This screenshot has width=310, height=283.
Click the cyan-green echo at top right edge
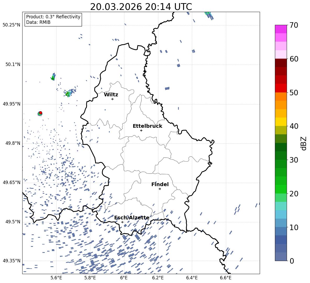click(x=209, y=16)
